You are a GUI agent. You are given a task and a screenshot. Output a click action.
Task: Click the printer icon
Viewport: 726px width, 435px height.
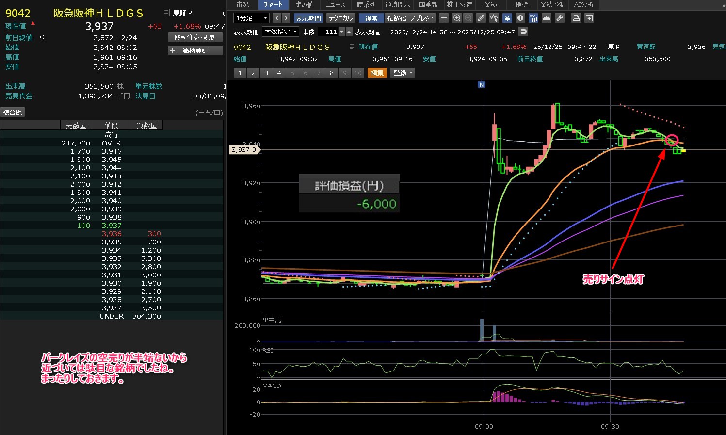point(576,18)
